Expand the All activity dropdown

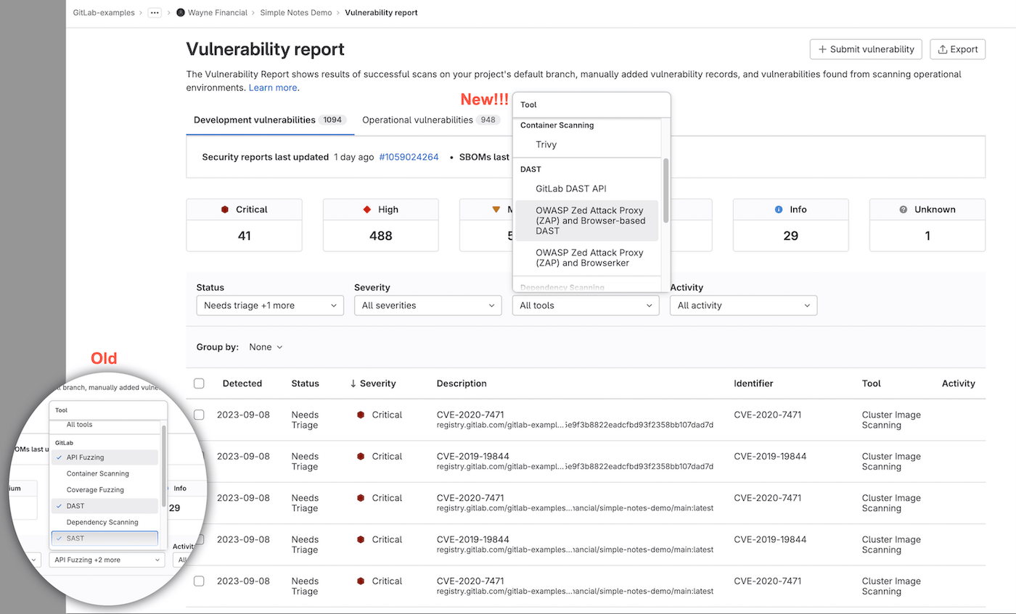(x=743, y=305)
